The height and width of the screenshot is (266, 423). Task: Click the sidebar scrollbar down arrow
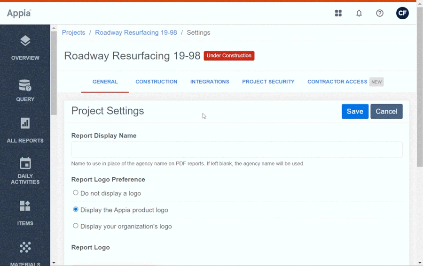click(54, 263)
